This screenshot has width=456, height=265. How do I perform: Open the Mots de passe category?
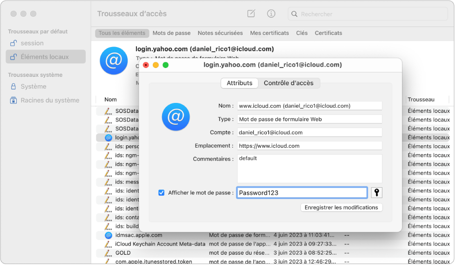171,33
